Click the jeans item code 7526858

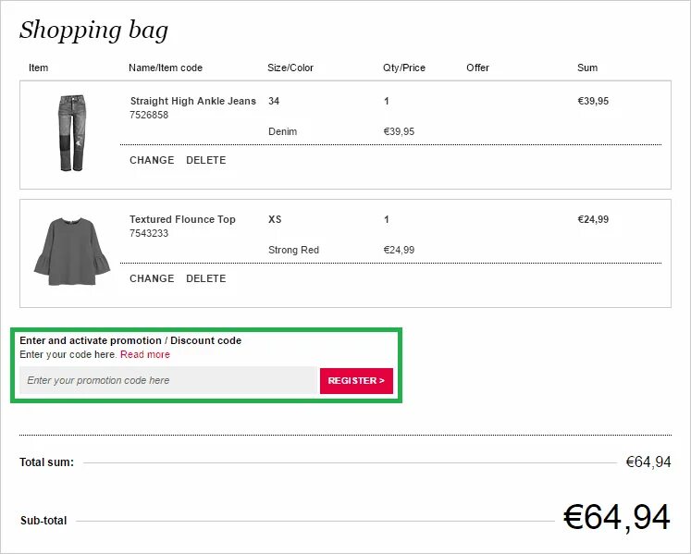click(x=149, y=115)
